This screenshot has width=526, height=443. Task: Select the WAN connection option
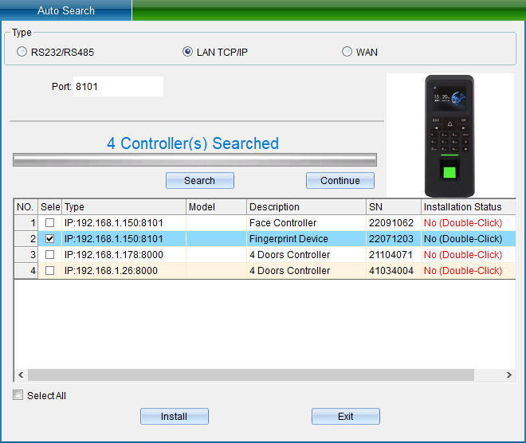347,53
